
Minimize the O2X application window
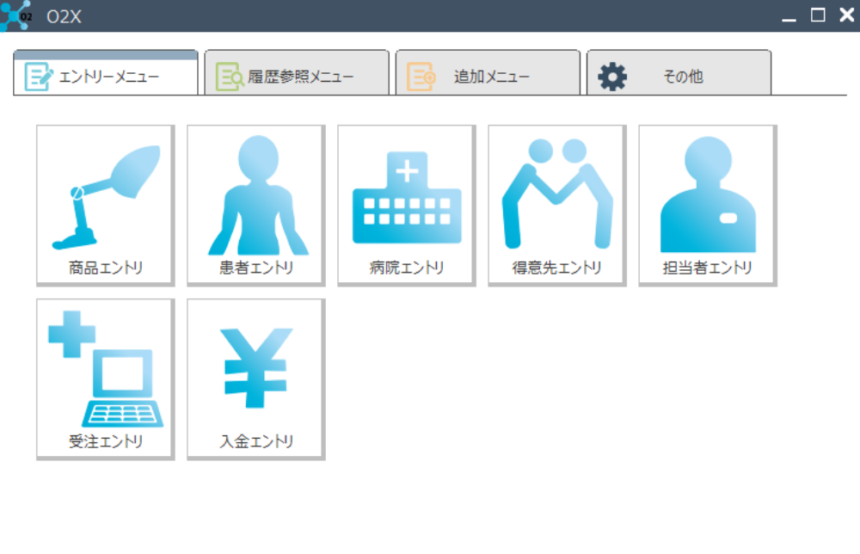click(x=789, y=15)
